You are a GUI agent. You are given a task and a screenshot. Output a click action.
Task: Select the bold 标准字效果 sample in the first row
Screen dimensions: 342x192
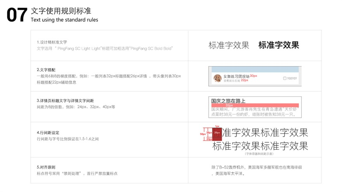pyautogui.click(x=279, y=45)
